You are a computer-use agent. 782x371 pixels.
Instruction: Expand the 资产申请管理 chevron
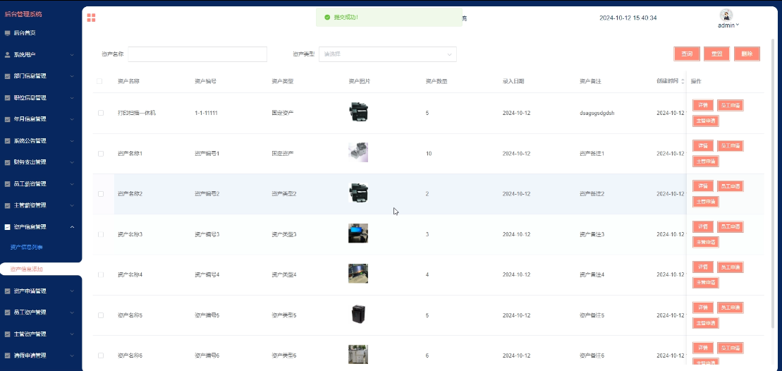coord(72,291)
